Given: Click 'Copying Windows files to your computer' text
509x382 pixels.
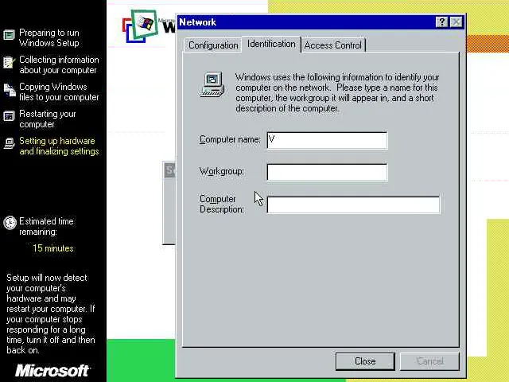Looking at the screenshot, I should [59, 92].
